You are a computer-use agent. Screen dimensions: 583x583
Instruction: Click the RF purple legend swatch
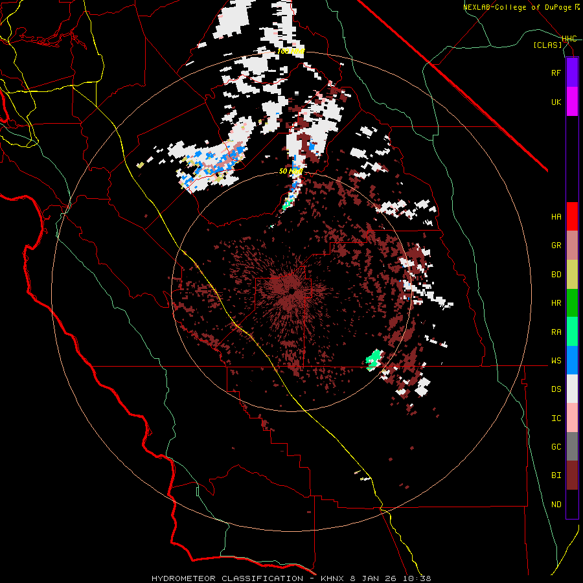tap(572, 73)
